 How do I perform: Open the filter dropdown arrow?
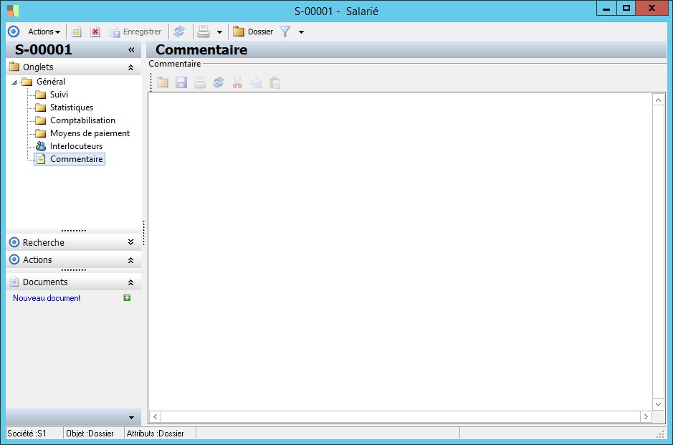pos(301,32)
